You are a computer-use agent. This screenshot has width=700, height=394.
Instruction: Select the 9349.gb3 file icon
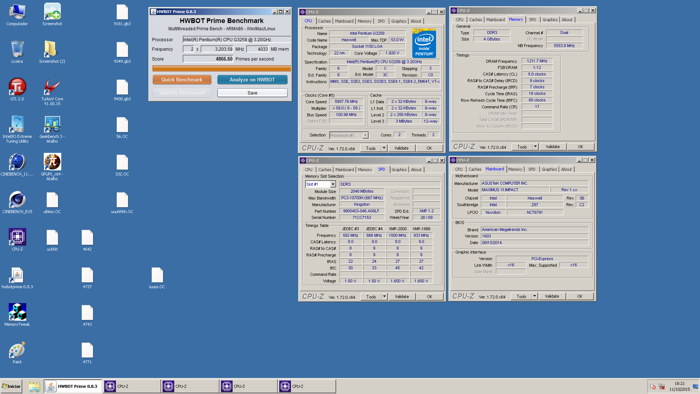(x=122, y=52)
